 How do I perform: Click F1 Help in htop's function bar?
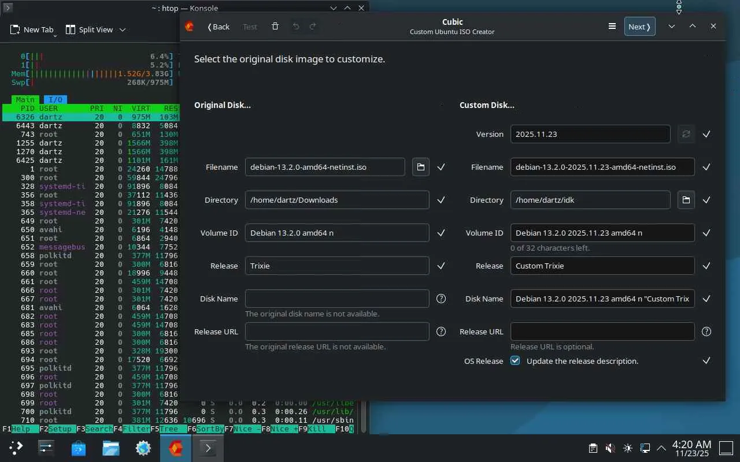click(21, 429)
